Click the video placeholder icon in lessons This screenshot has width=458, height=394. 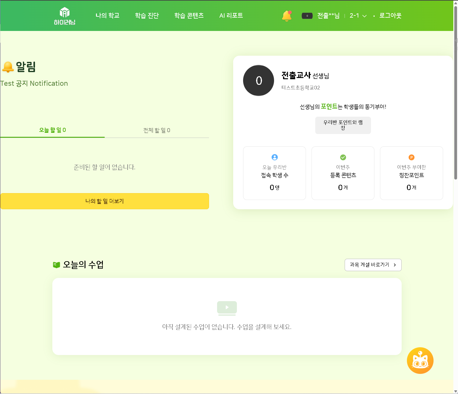(227, 308)
